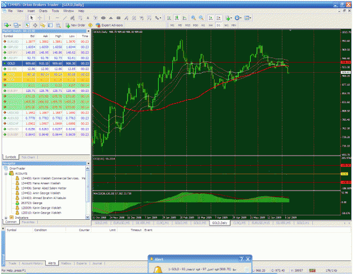This screenshot has width=353, height=274.
Task: Toggle the Expert Advisors button
Action: pyautogui.click(x=109, y=25)
